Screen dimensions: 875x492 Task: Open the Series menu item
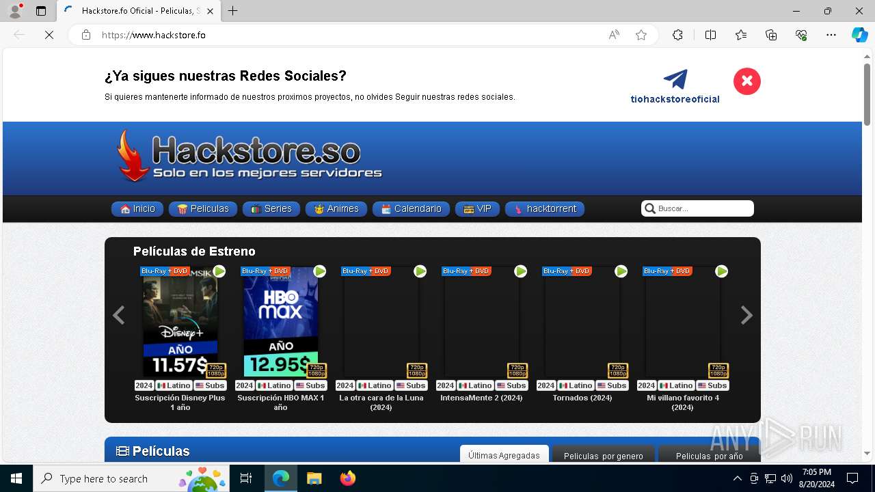(x=271, y=209)
